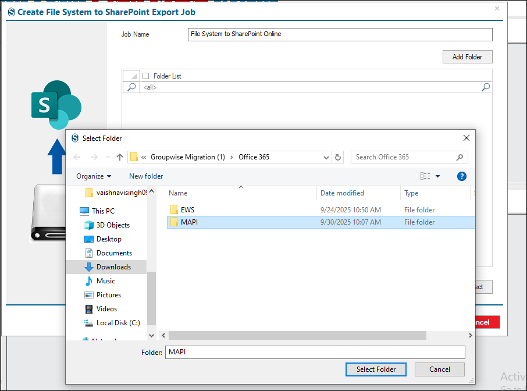Click the Back arrow in Select Folder dialog
This screenshot has height=391, width=527.
(77, 157)
